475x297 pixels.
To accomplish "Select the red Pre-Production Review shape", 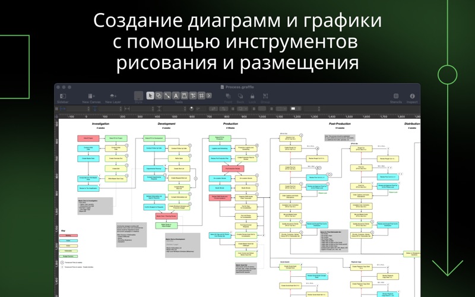I will 233,169.
